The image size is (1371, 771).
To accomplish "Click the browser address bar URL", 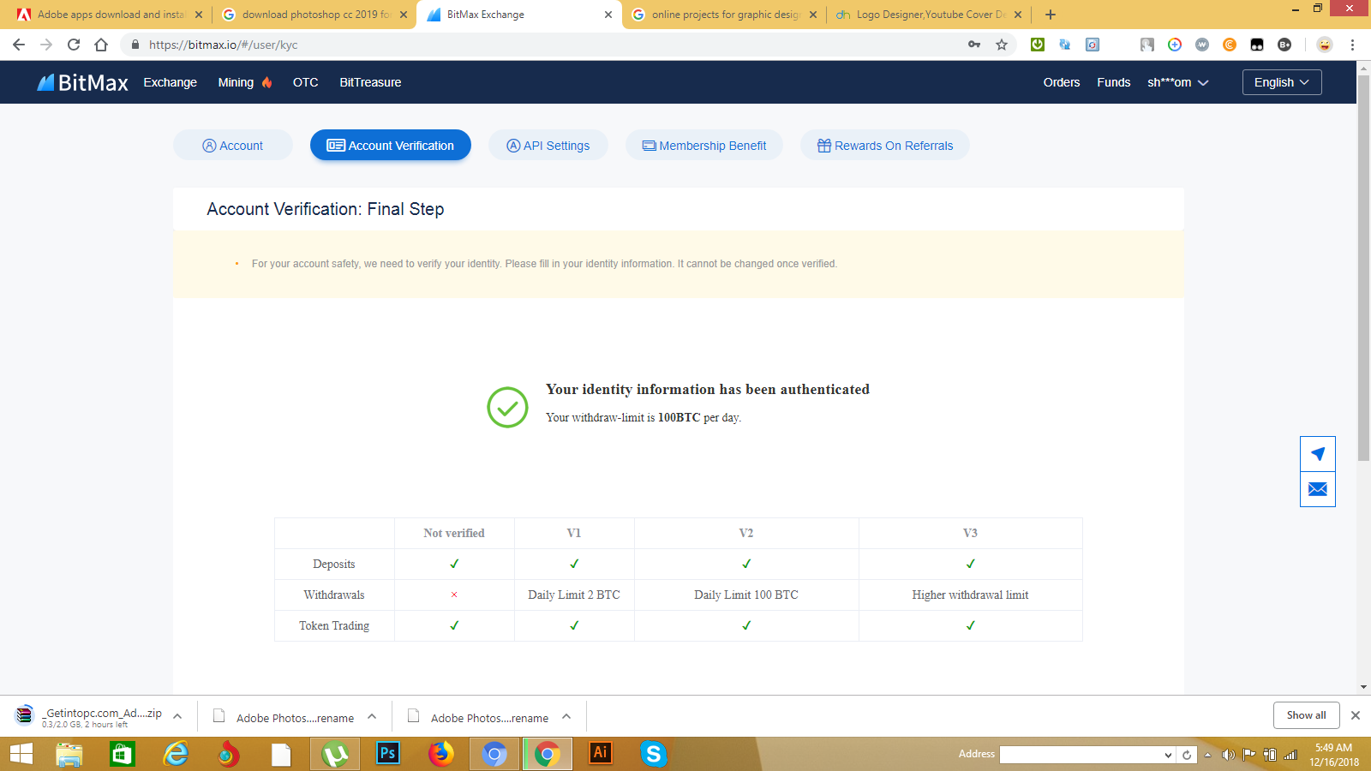I will [224, 45].
